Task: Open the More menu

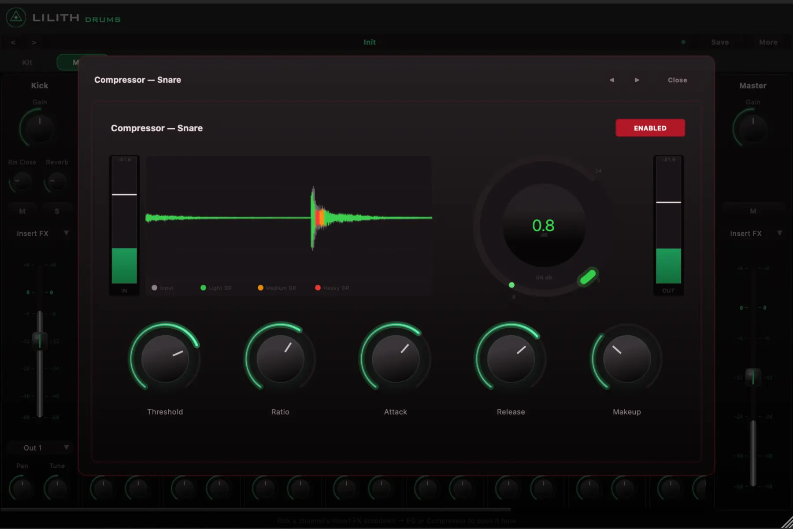Action: click(x=768, y=42)
